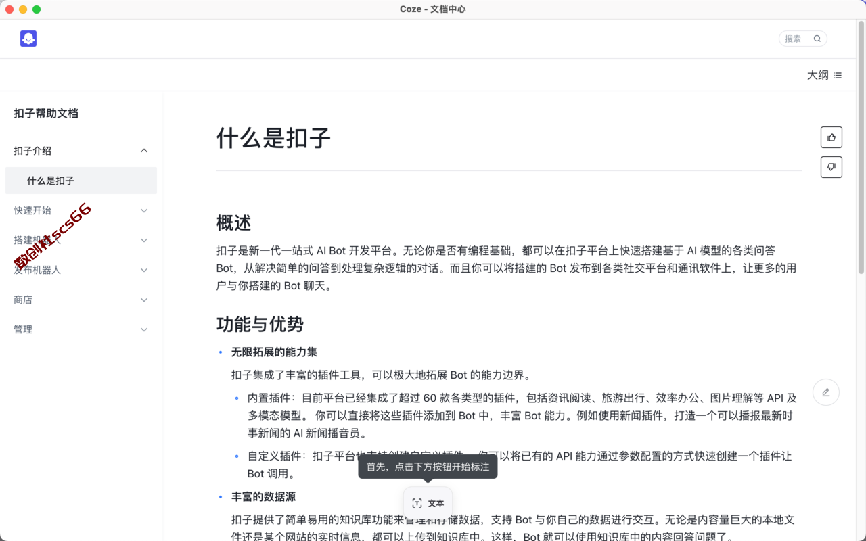Click the page vertical scrollbar
This screenshot has width=866, height=541.
click(x=861, y=147)
